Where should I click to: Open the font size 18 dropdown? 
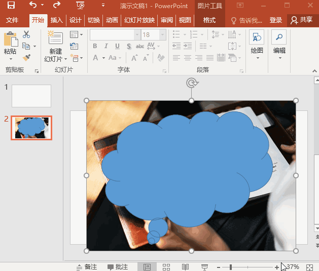click(162, 35)
